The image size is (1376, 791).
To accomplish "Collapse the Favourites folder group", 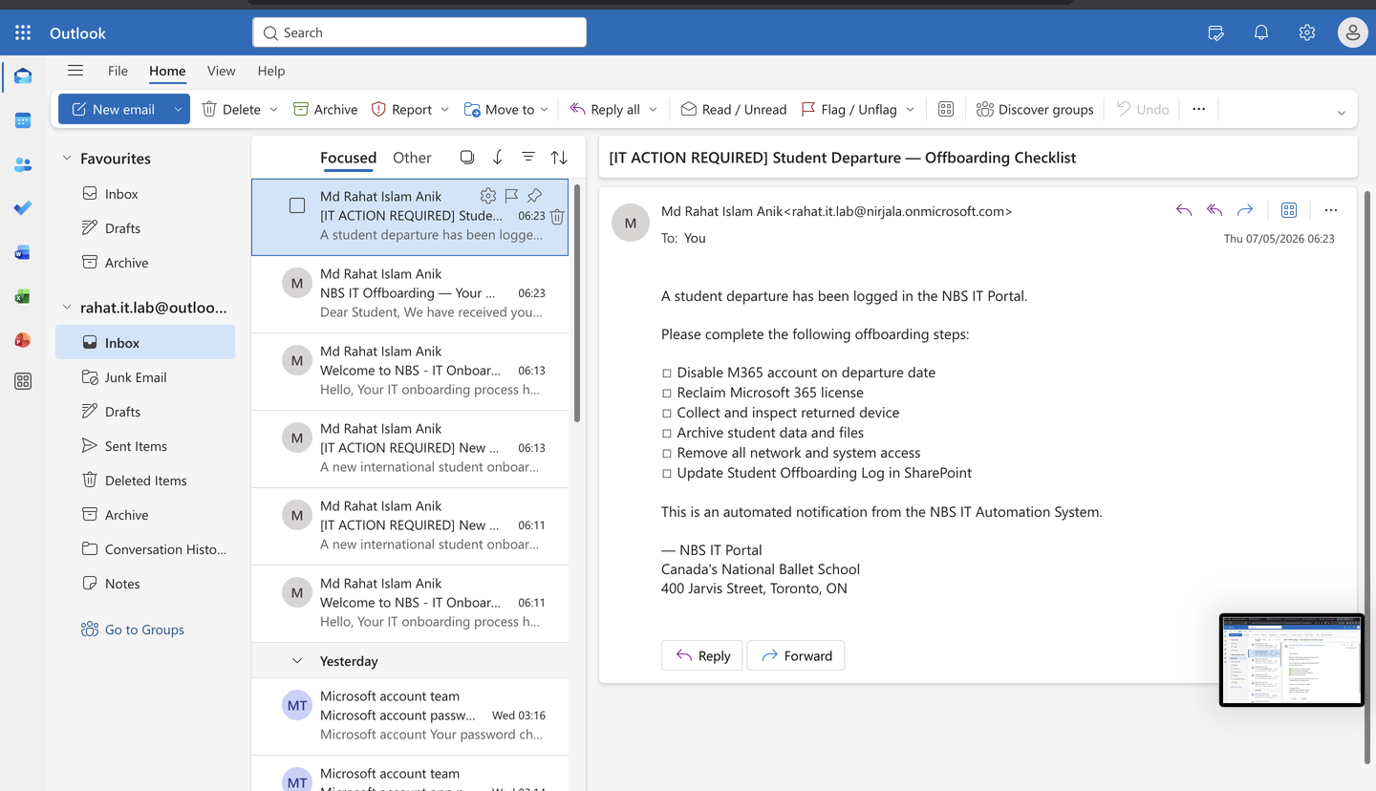I will [x=67, y=159].
